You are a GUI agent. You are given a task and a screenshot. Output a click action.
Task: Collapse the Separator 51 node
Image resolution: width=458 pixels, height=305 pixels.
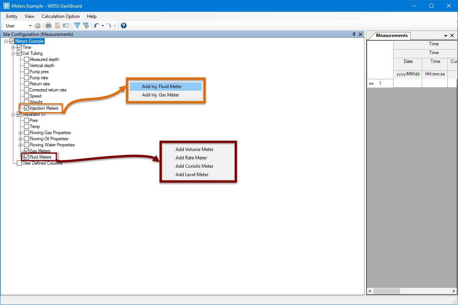(13, 114)
